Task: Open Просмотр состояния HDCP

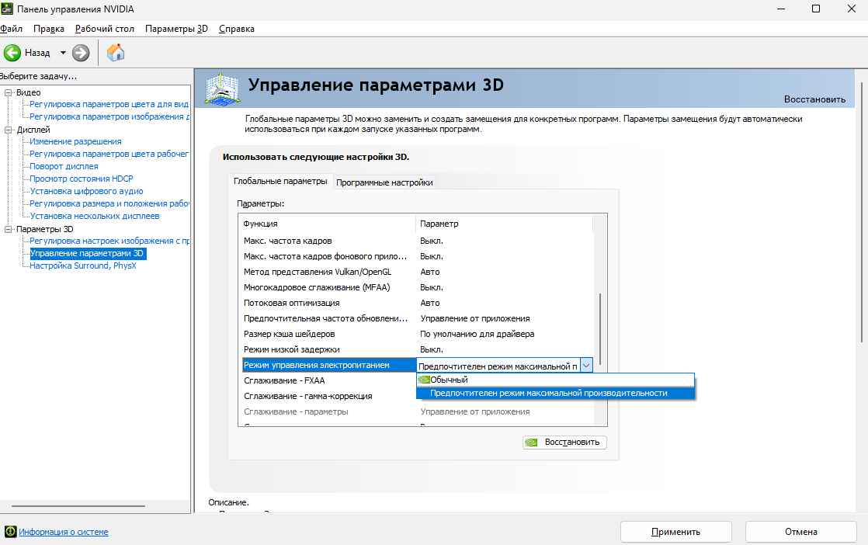Action: point(82,179)
